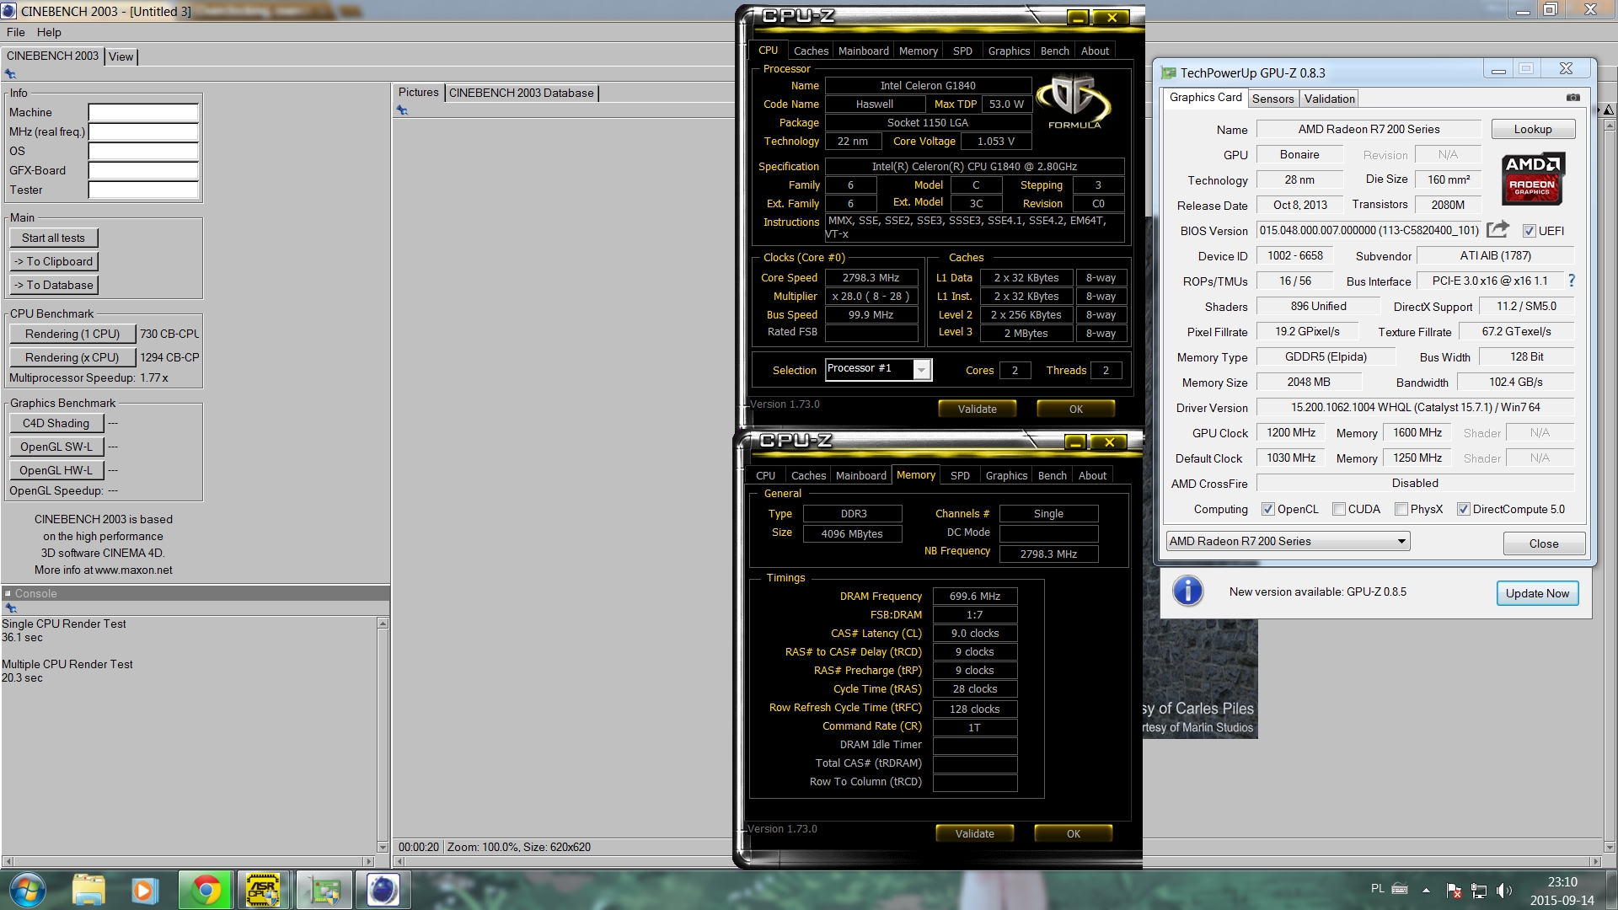Run the C4D Shading benchmark
The width and height of the screenshot is (1618, 910).
[x=56, y=423]
